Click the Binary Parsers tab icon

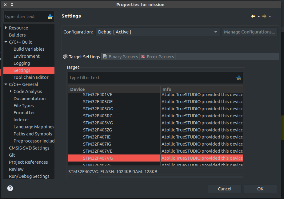(x=105, y=57)
